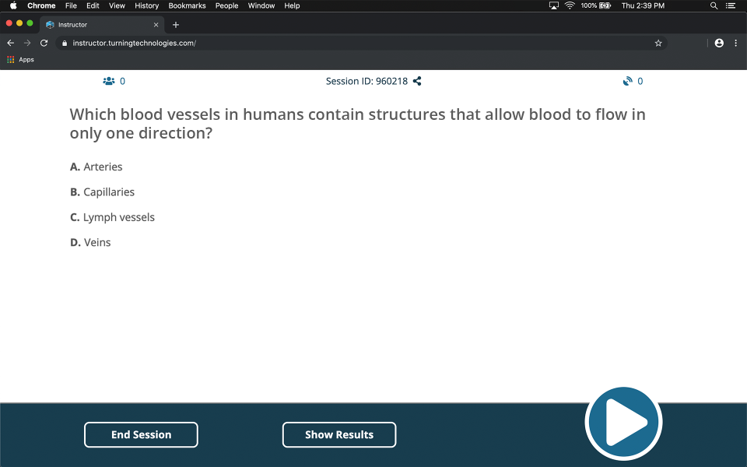Open the View menu

[117, 5]
